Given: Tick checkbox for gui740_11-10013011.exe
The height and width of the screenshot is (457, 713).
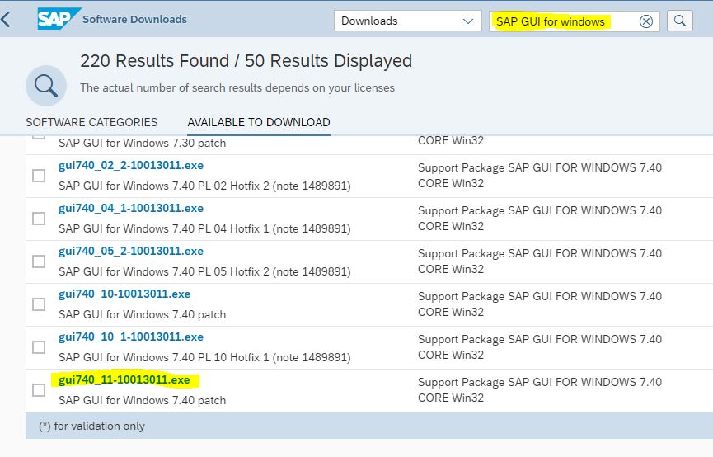Looking at the screenshot, I should tap(39, 390).
